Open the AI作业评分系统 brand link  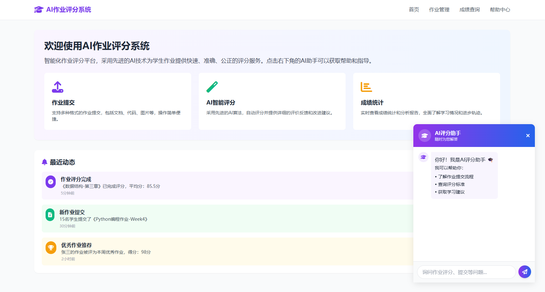pyautogui.click(x=63, y=10)
